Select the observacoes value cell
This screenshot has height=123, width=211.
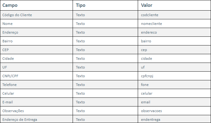pyautogui.click(x=175, y=111)
